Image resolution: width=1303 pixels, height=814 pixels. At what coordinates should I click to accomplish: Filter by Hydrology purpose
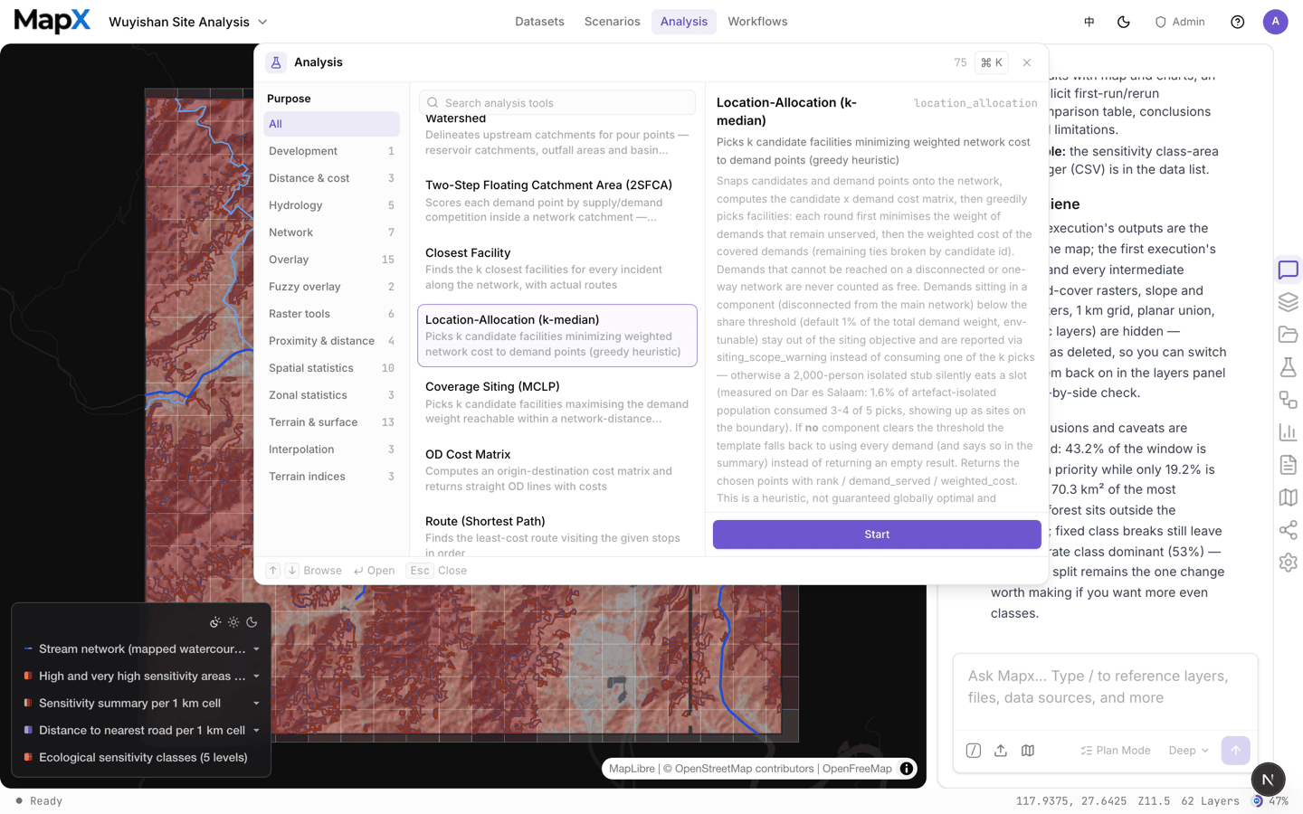pos(331,205)
